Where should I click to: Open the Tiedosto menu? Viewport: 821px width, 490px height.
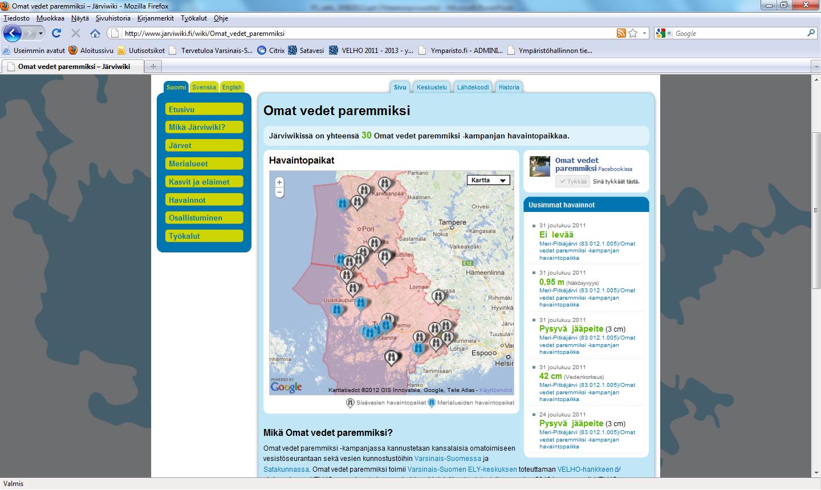17,18
